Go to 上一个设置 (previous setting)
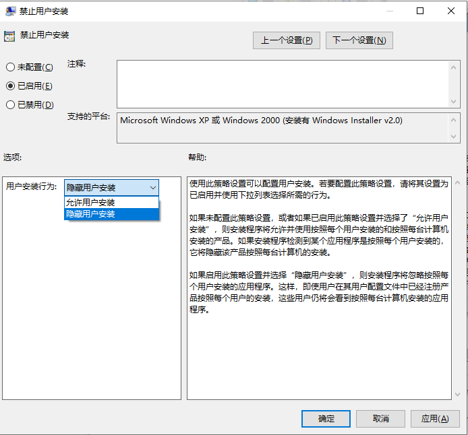The width and height of the screenshot is (468, 435). pos(287,40)
